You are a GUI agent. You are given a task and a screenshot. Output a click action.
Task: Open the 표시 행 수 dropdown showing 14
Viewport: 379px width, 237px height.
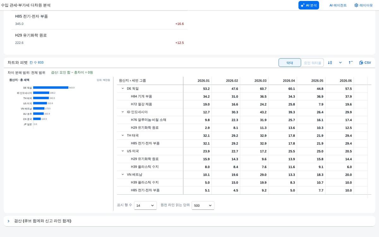pos(145,205)
